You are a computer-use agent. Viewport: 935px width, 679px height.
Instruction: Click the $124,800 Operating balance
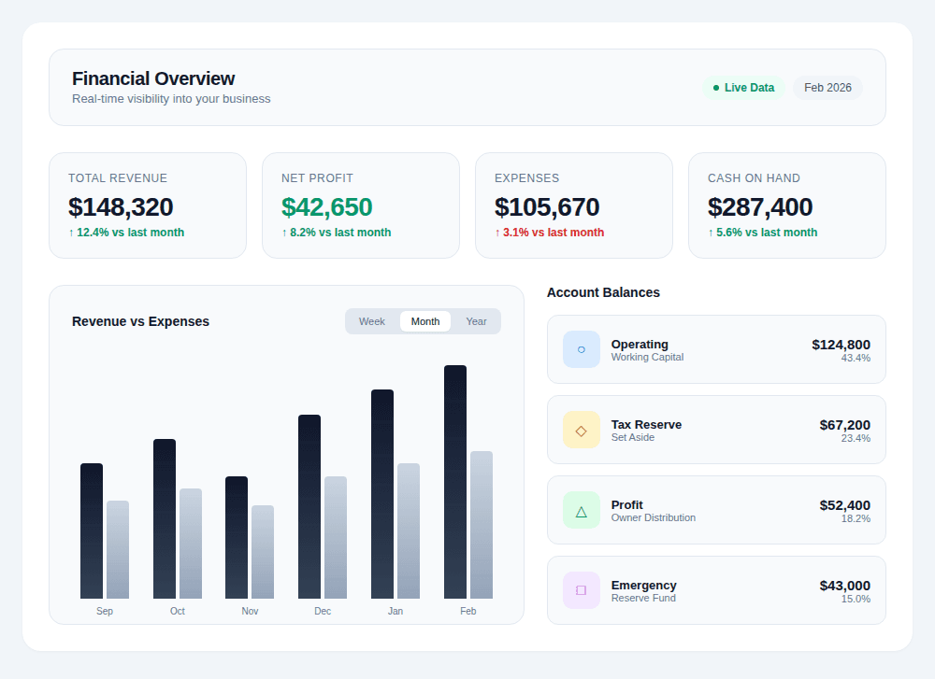[841, 345]
